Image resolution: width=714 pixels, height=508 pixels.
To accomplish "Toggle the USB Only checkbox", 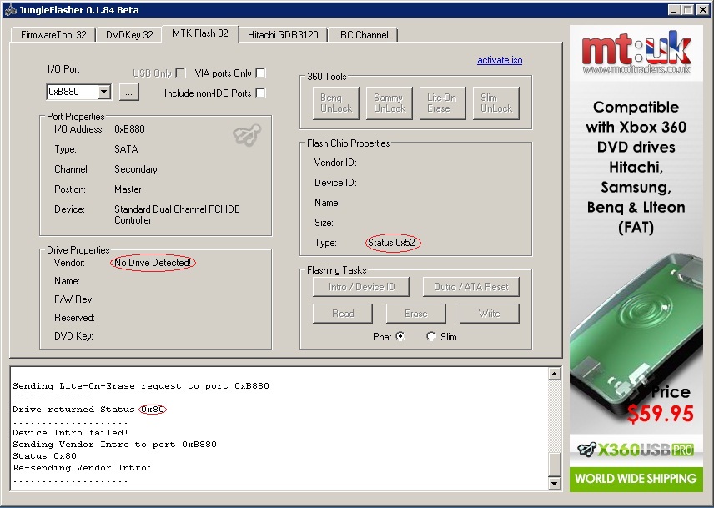I will pos(181,73).
